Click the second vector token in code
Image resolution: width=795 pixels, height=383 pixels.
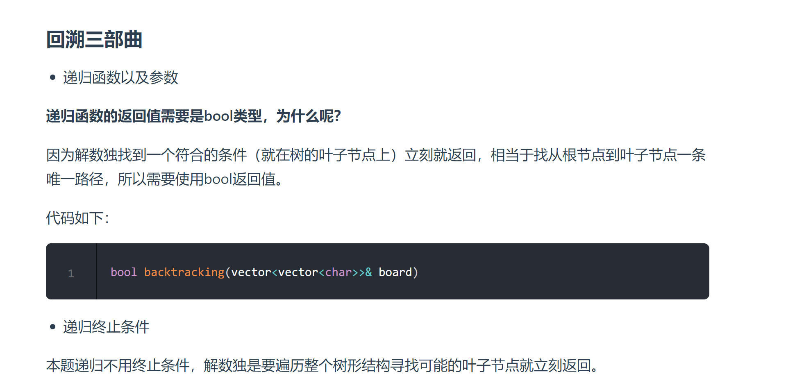298,272
